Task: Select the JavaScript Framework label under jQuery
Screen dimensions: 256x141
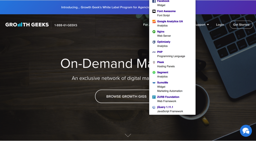Action: click(170, 111)
